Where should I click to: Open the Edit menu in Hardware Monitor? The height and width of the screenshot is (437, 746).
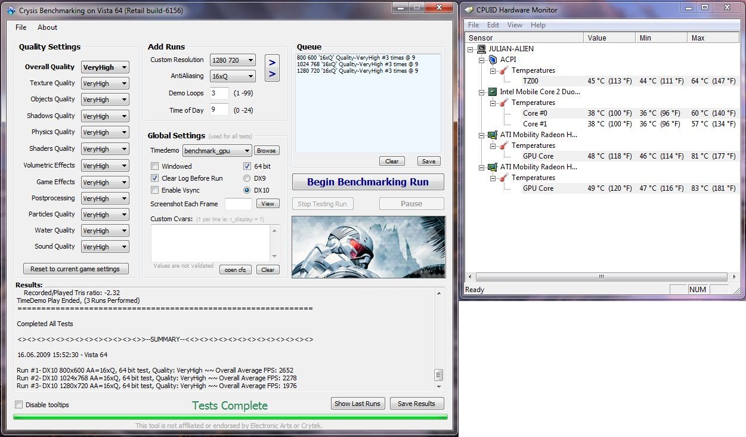[493, 25]
